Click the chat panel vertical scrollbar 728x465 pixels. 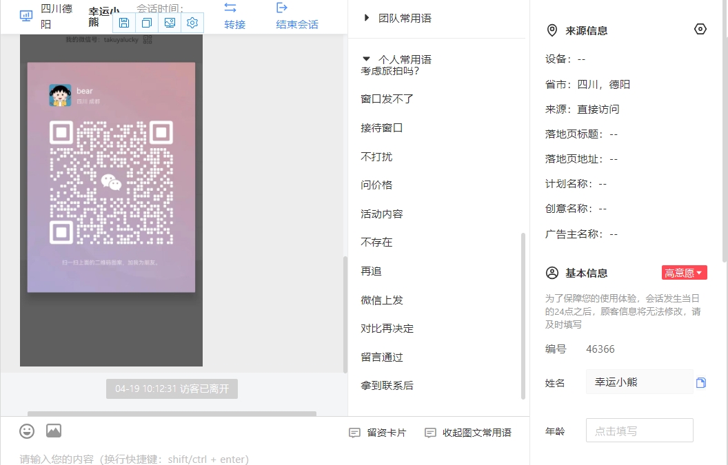345,314
